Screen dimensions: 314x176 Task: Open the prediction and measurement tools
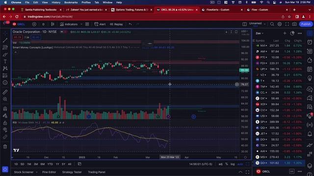click(5, 76)
